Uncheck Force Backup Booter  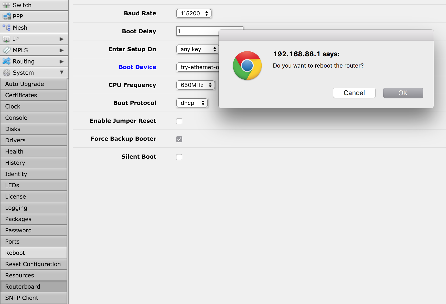click(179, 139)
